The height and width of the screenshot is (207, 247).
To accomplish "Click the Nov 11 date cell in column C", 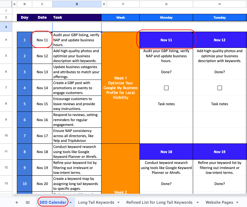I will (42, 40).
